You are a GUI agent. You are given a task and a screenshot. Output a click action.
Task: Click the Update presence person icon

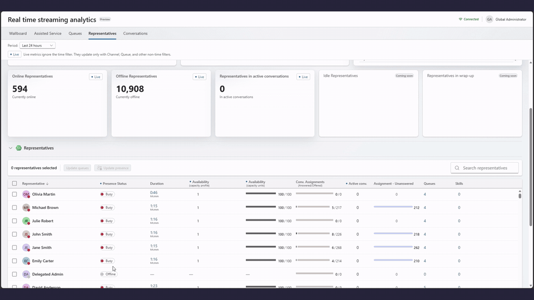pyautogui.click(x=100, y=168)
